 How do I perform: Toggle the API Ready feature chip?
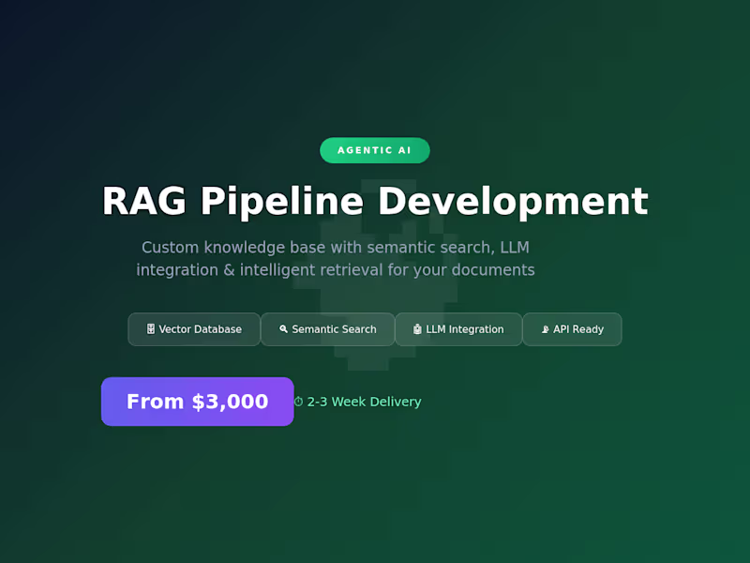(572, 329)
